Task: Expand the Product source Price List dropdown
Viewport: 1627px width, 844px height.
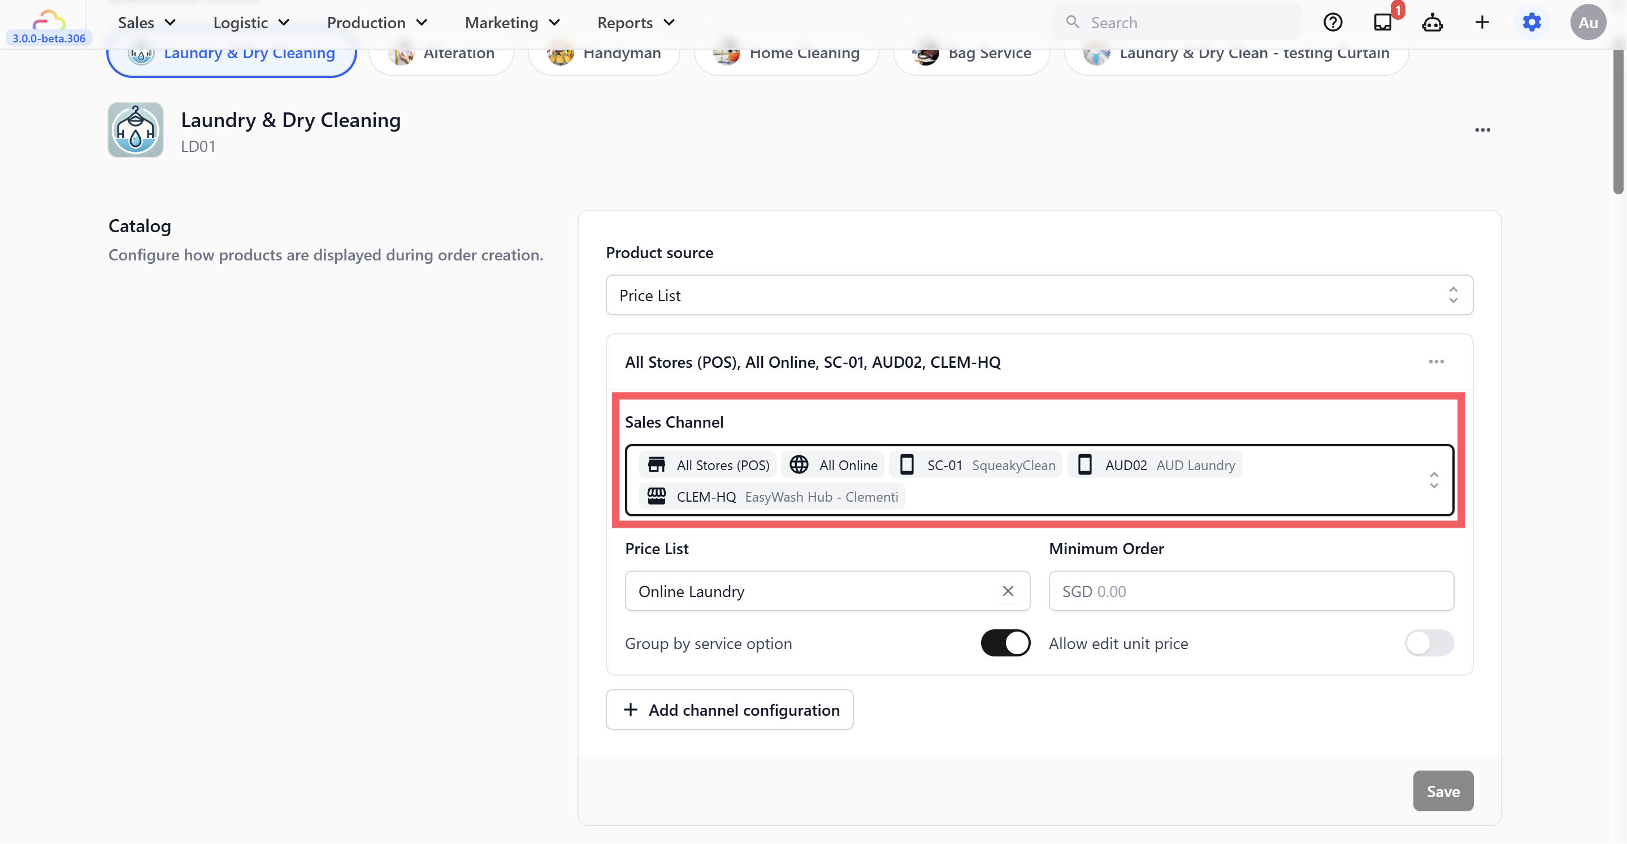Action: tap(1039, 295)
